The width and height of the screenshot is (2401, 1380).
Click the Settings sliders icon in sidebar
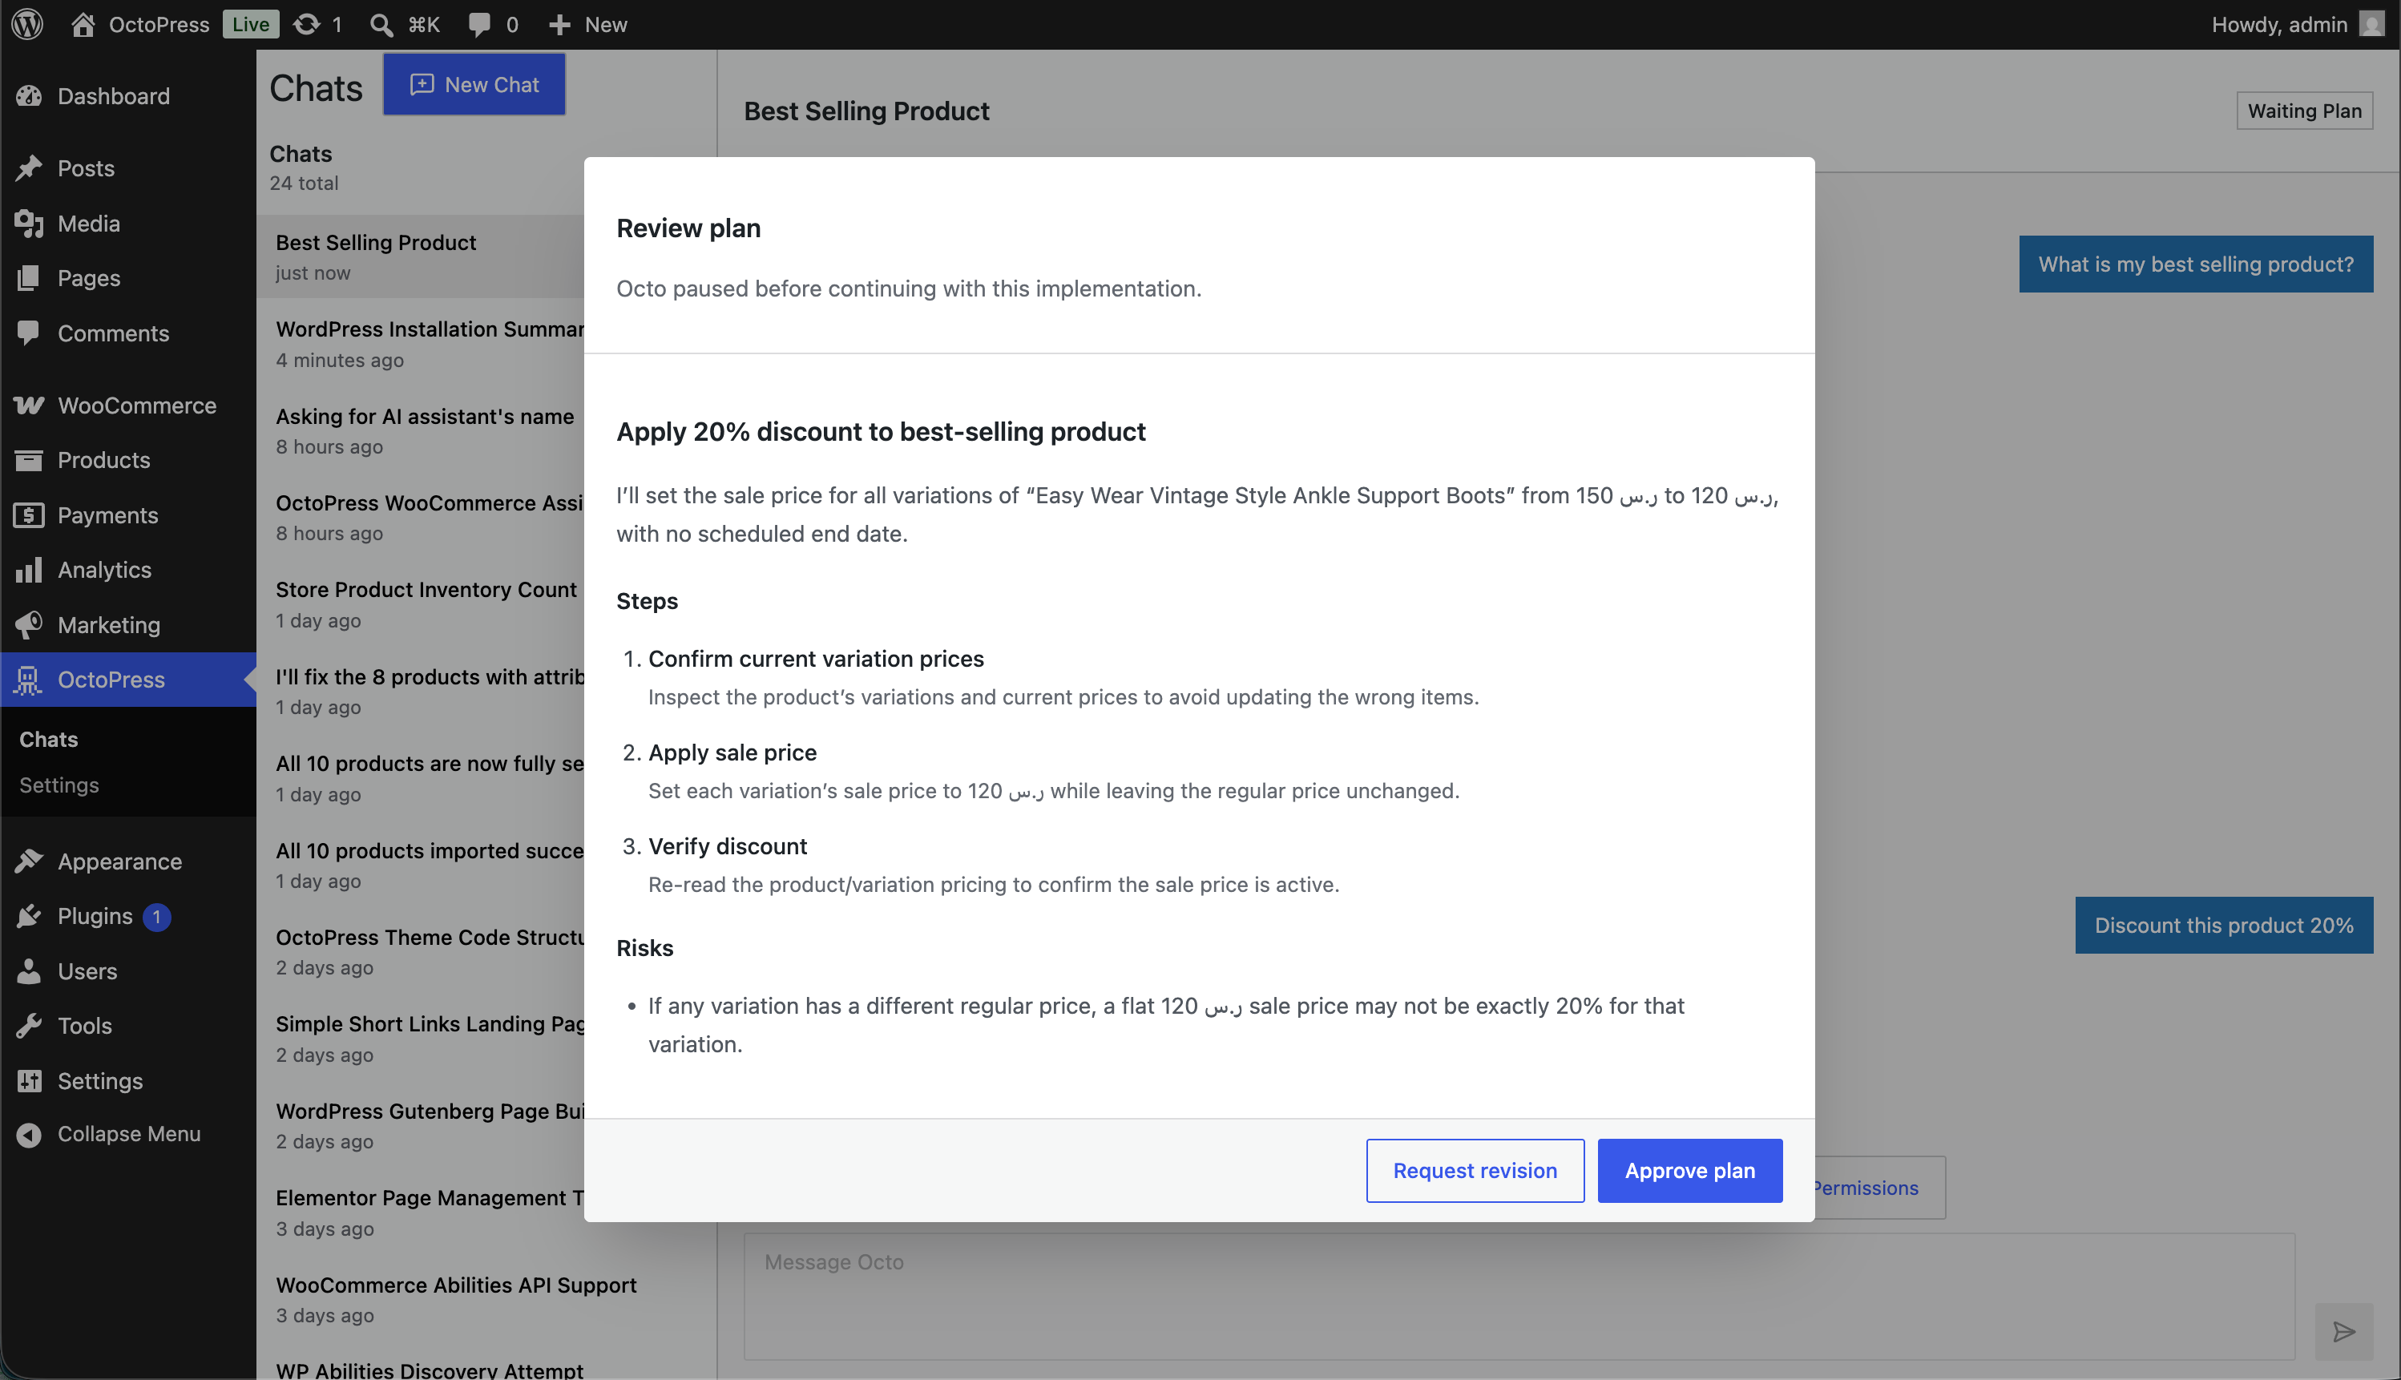28,1080
